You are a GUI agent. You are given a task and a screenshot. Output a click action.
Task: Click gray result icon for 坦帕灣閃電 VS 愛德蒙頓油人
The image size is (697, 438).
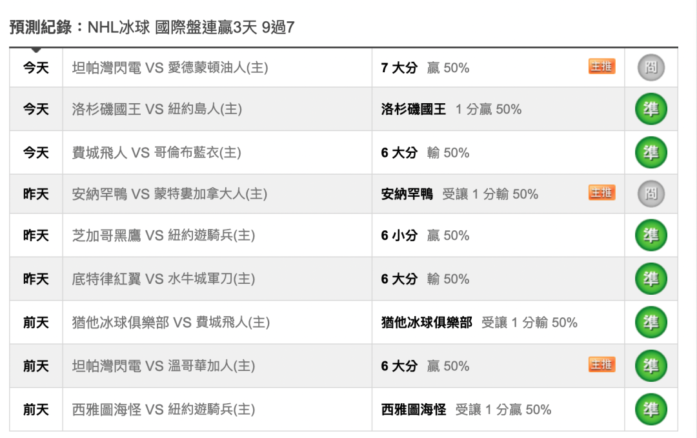pyautogui.click(x=651, y=68)
